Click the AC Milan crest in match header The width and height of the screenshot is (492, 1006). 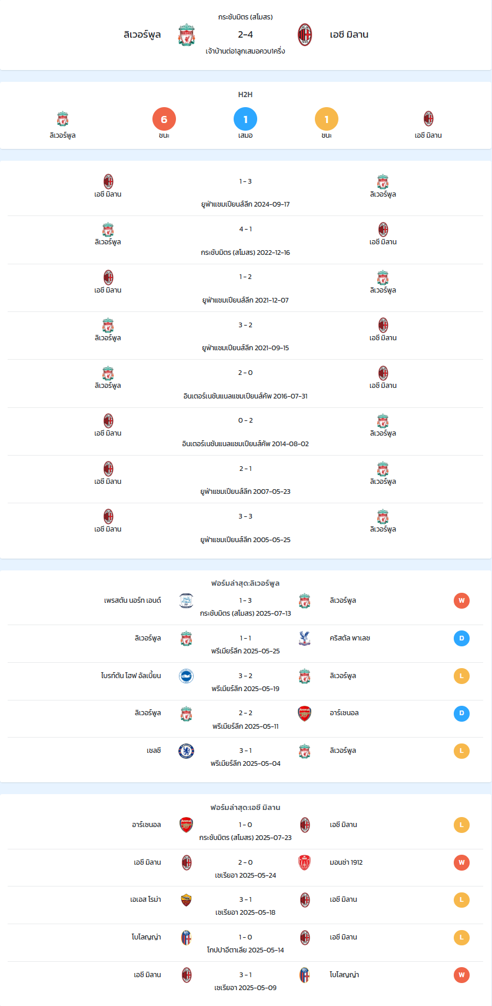305,35
